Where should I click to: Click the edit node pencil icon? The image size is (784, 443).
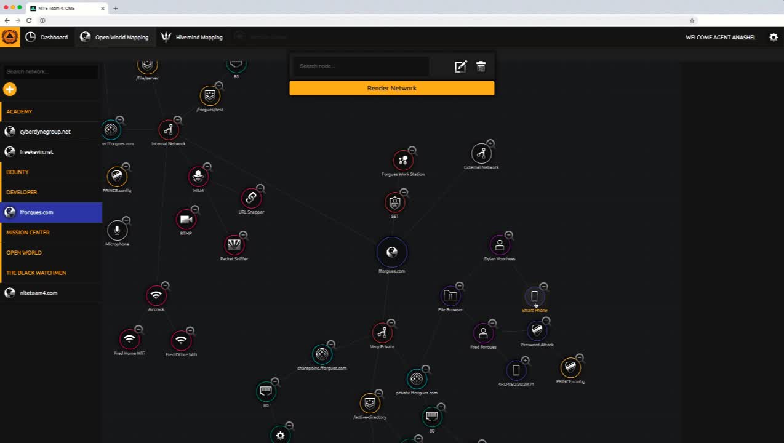[x=460, y=66]
